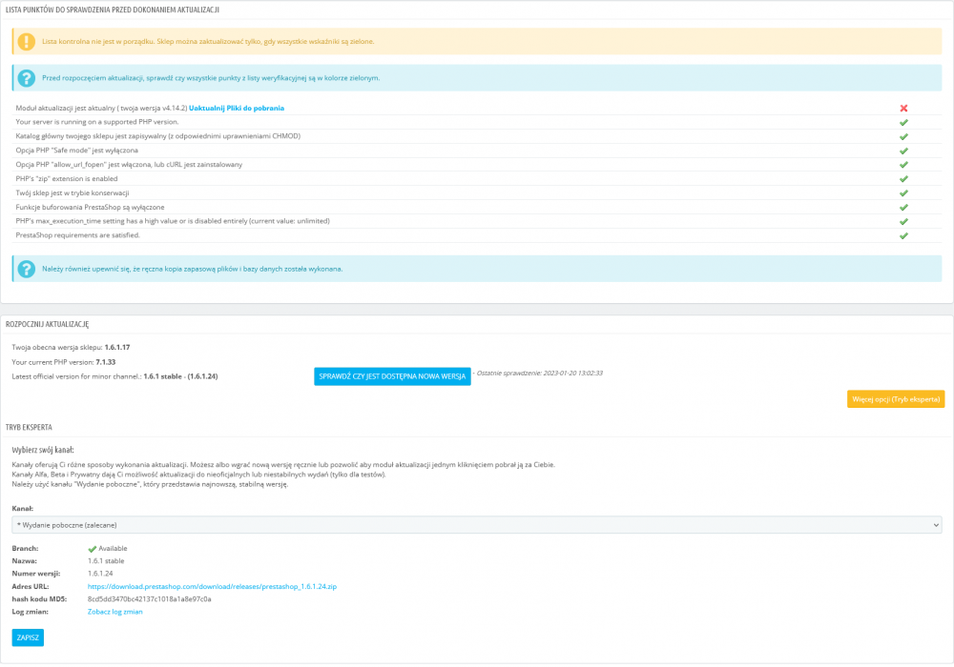Click question mark icon in checklist info banner
The image size is (954, 667).
tap(26, 78)
